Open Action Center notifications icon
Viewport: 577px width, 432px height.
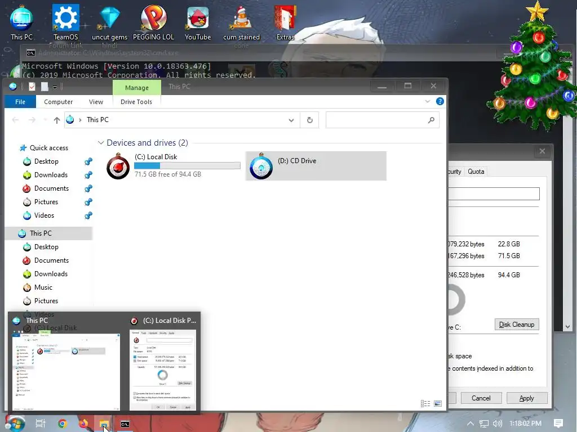pos(558,424)
